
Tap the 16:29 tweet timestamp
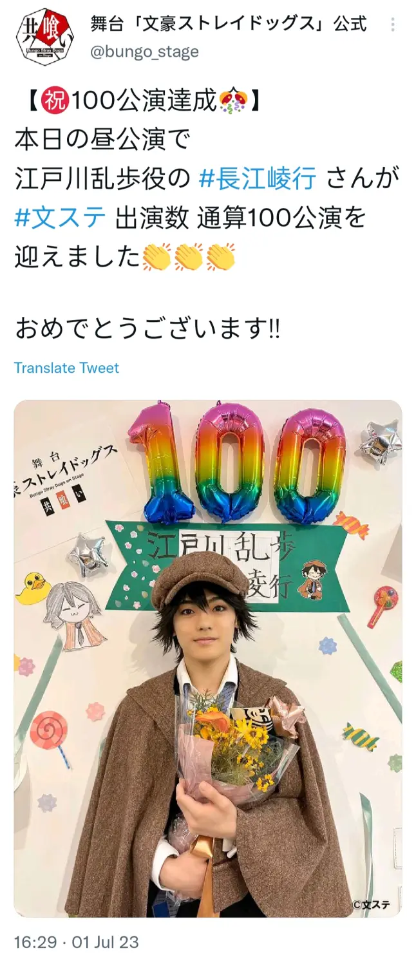(x=35, y=942)
